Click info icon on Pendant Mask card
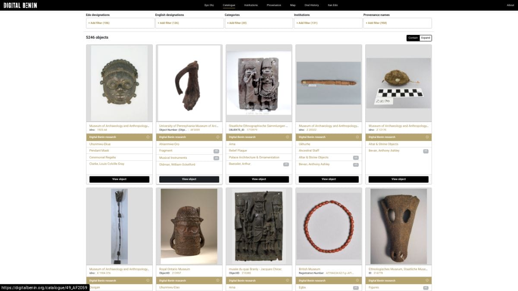 pyautogui.click(x=148, y=137)
